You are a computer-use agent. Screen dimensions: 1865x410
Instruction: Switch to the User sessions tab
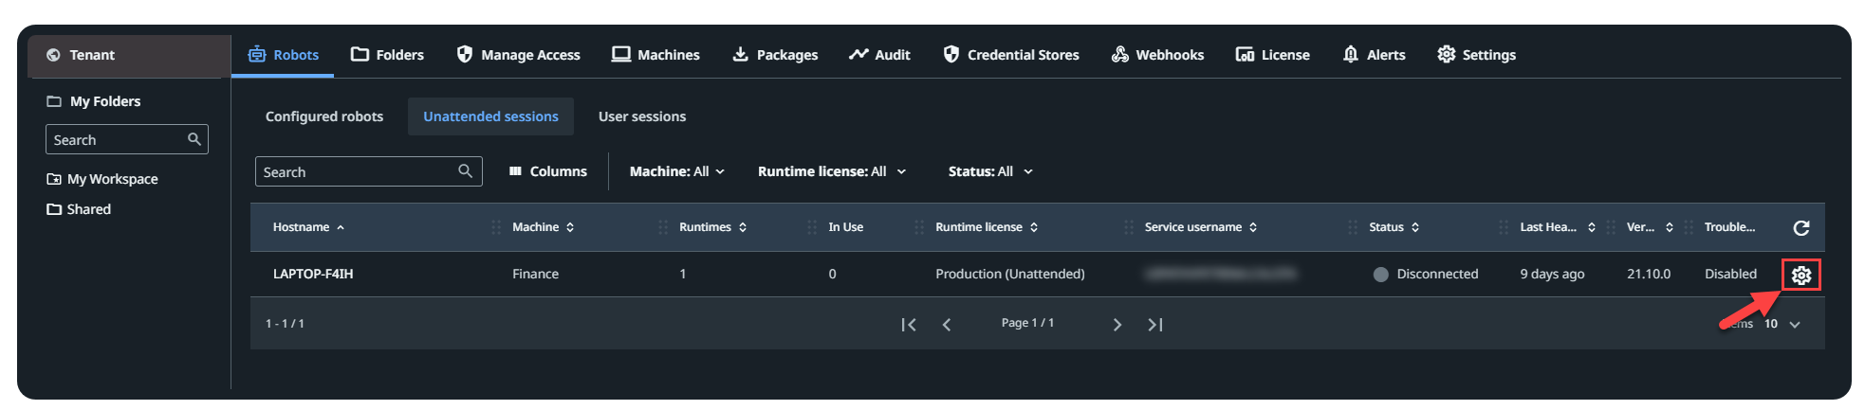[x=642, y=116]
